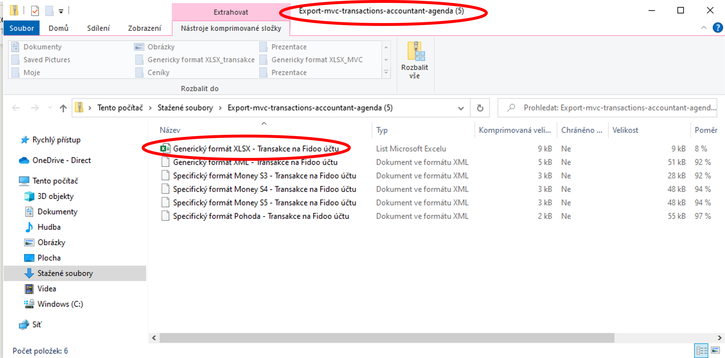Switch to the Domů tab
The width and height of the screenshot is (725, 358).
click(59, 28)
